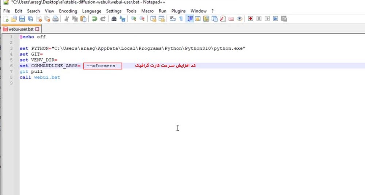Open the Function List panel icon

tap(223, 19)
